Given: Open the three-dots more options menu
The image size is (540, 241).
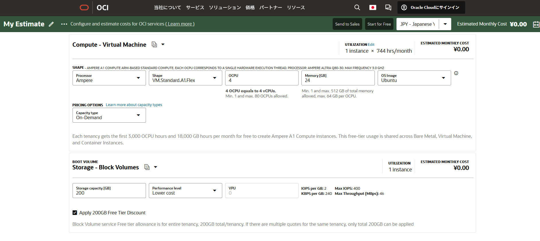Looking at the screenshot, I should tap(64, 24).
